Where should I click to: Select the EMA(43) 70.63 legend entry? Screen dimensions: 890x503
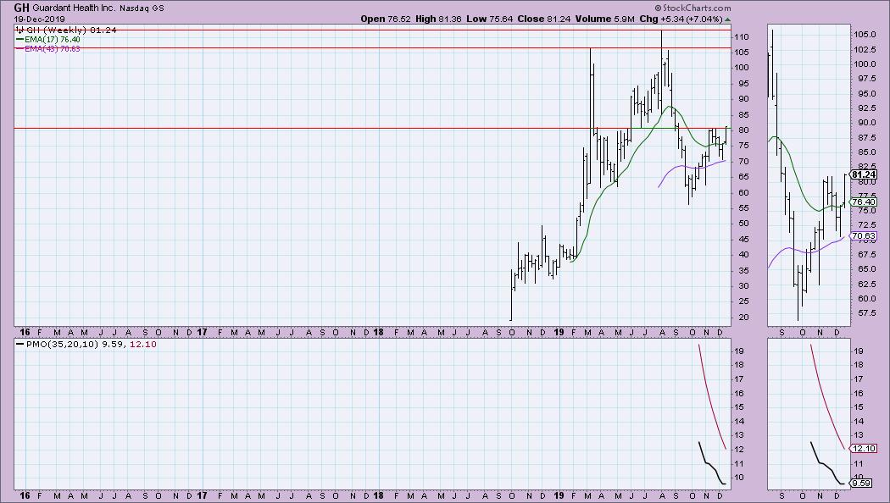53,49
